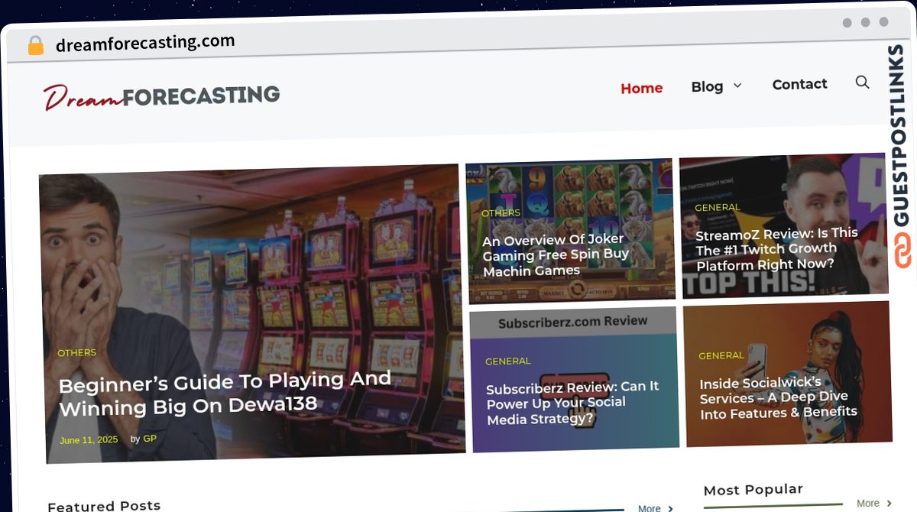Go to the Home menu item

click(642, 88)
